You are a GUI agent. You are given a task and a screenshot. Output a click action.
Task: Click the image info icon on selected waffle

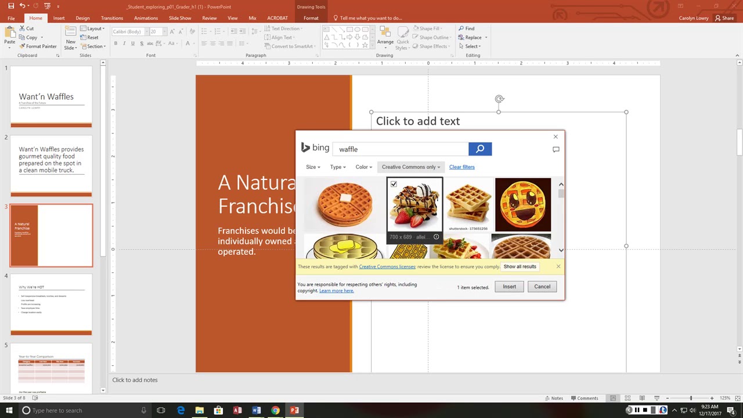[x=436, y=237]
